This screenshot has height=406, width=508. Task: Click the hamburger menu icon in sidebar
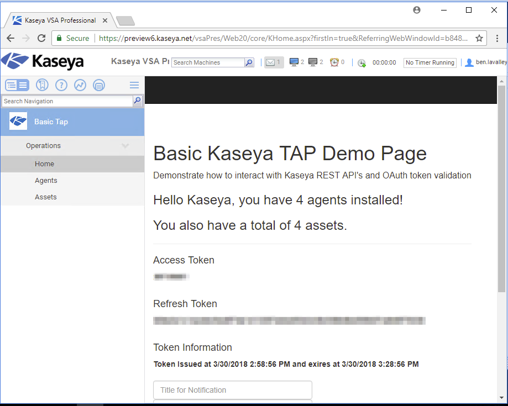(134, 85)
